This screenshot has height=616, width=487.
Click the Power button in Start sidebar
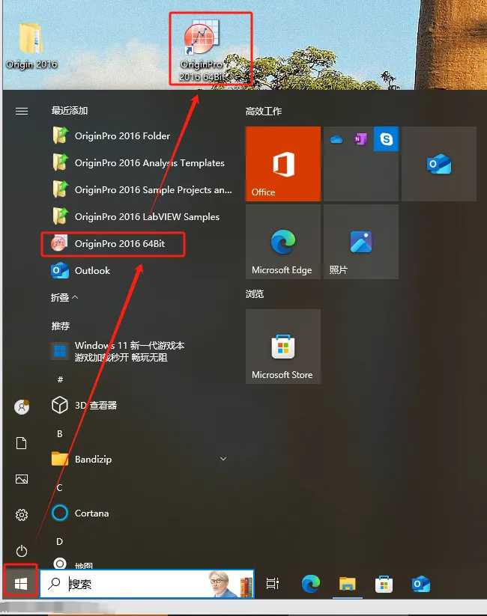pyautogui.click(x=22, y=551)
